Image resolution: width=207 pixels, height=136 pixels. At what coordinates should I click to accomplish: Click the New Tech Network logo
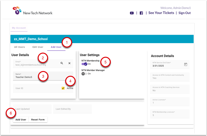pos(33,11)
